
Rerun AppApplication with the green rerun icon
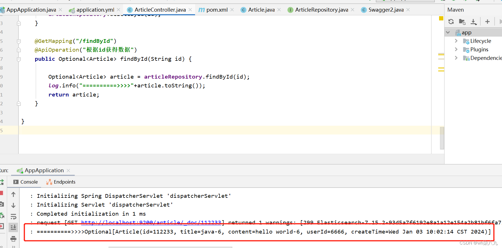[2, 182]
